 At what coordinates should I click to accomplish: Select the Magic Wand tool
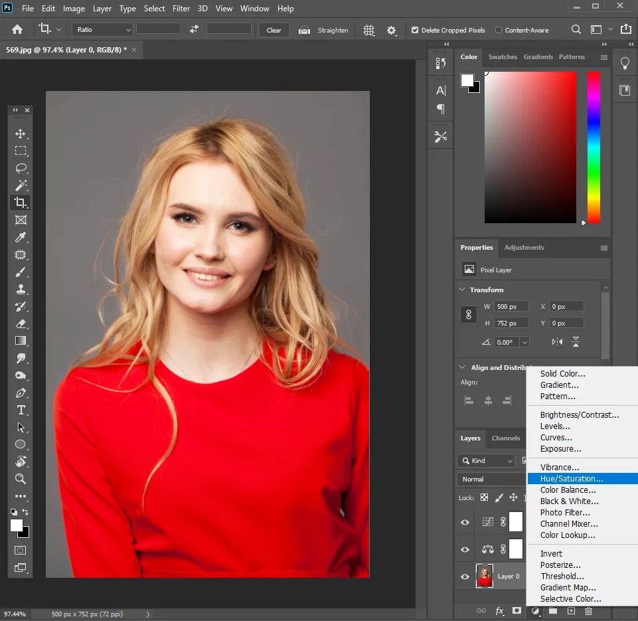pos(21,185)
